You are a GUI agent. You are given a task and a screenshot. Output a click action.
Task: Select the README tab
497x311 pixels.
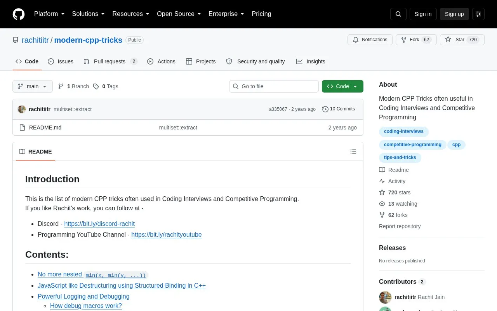[x=35, y=152]
